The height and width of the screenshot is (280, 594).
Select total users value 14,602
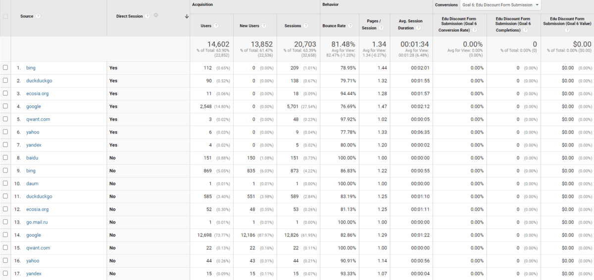click(218, 44)
